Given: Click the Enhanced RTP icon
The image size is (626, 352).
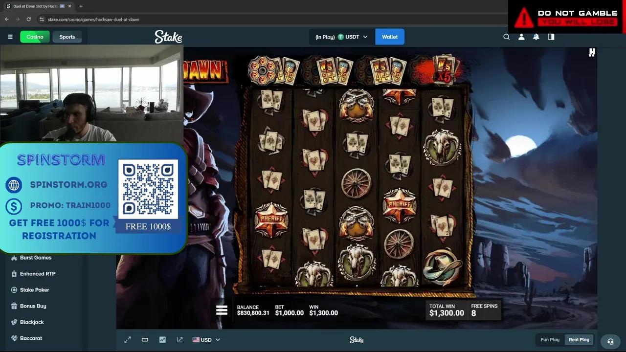Looking at the screenshot, I should point(14,274).
